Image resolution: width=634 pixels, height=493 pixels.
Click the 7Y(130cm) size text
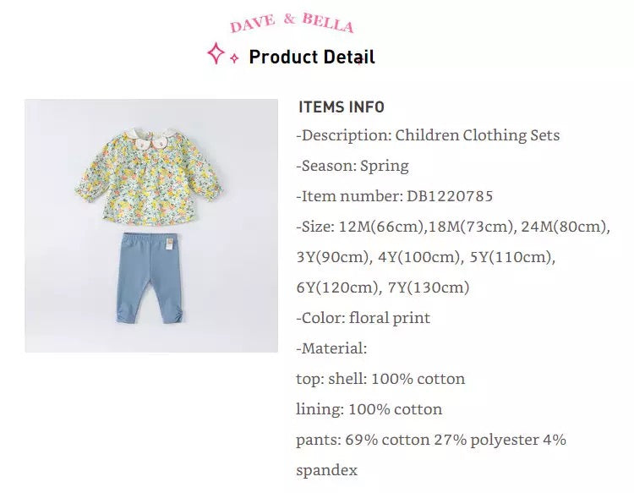click(x=428, y=288)
